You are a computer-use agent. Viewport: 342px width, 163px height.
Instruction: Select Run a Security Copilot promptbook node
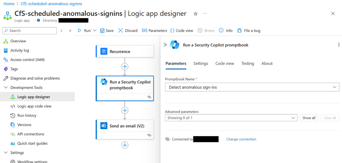[x=125, y=88]
